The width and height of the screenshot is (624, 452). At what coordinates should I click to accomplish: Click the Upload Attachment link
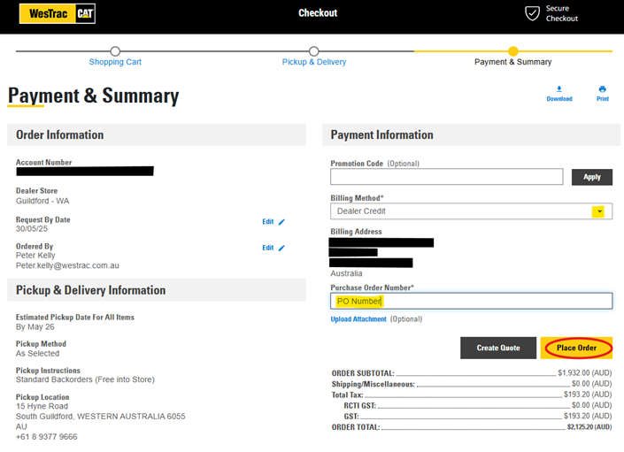tap(358, 319)
